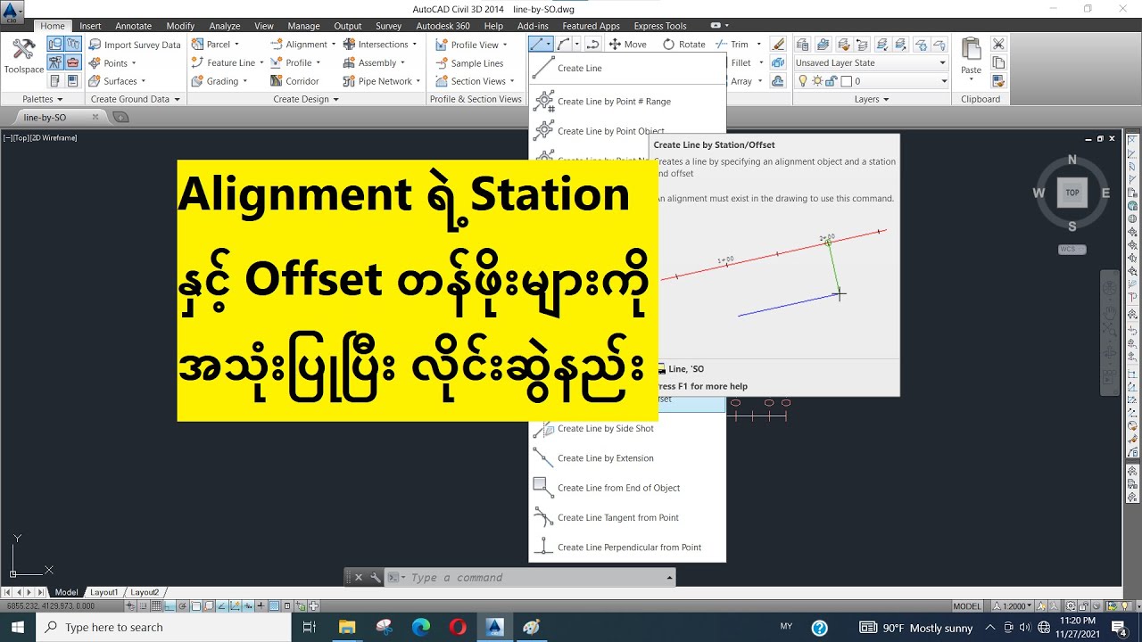Expand the Create Design panel
Image resolution: width=1142 pixels, height=642 pixels.
(306, 99)
